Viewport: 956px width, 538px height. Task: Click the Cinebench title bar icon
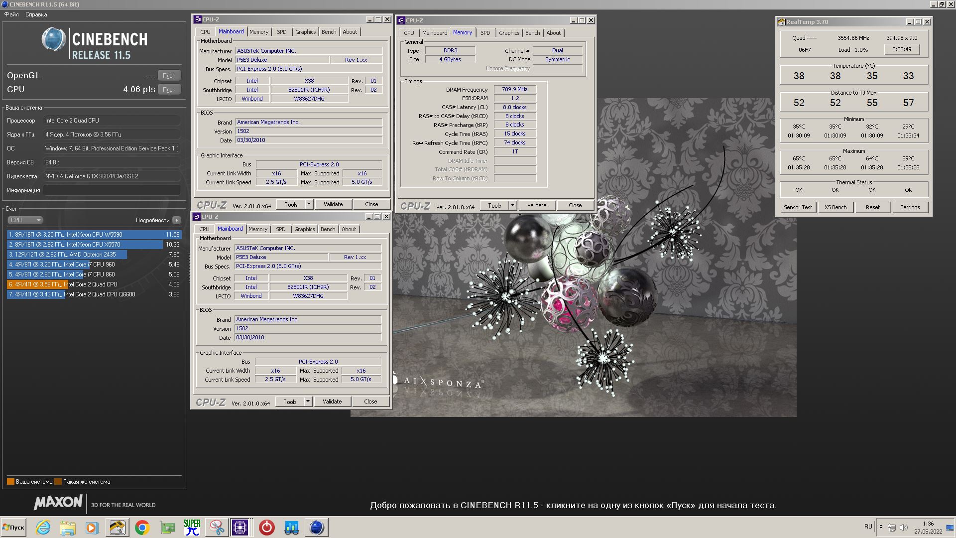click(4, 4)
